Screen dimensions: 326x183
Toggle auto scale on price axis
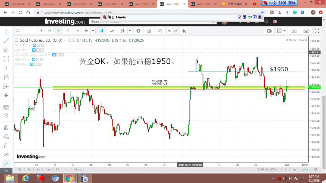[x=305, y=169]
